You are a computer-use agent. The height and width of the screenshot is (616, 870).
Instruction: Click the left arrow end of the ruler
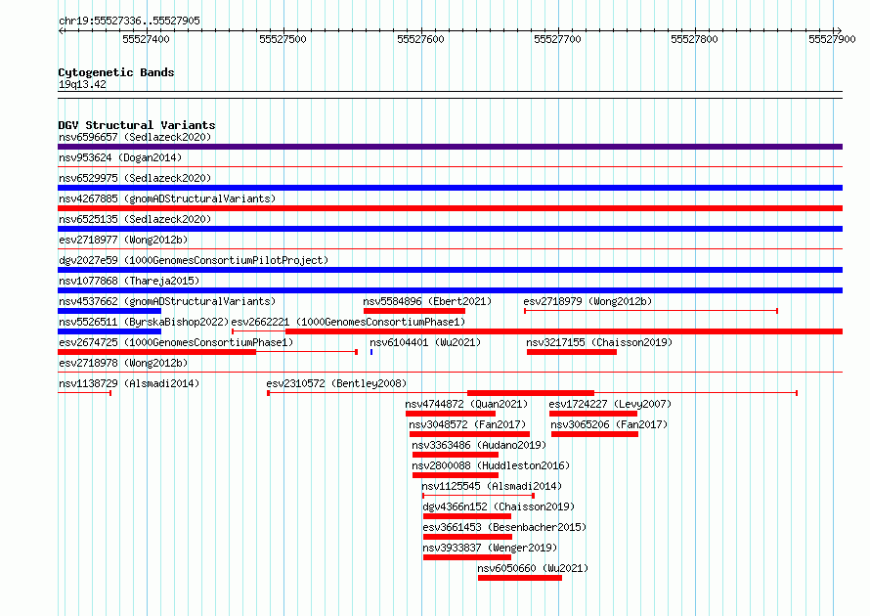click(x=61, y=30)
